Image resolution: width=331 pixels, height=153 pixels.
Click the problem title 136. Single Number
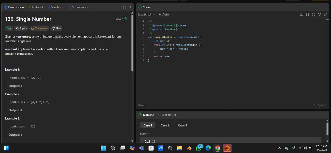(28, 19)
